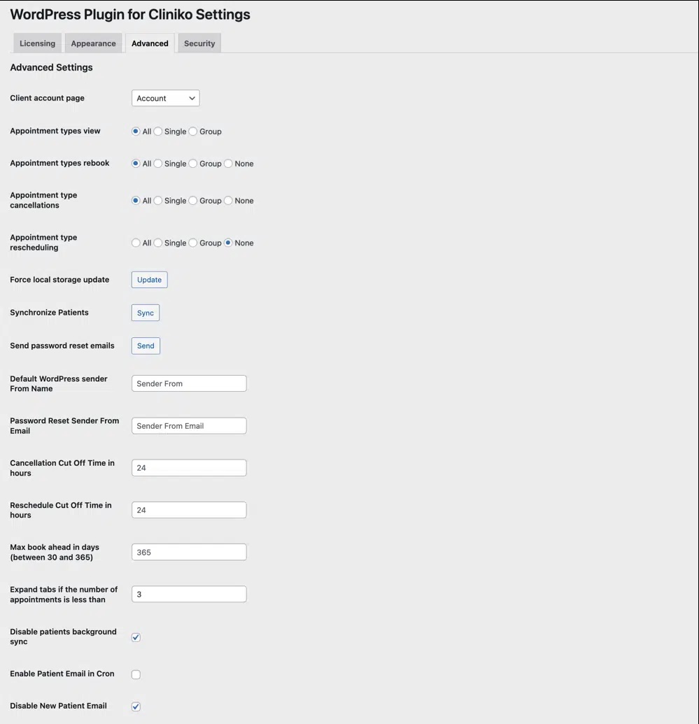Choose Group for Appointment type cancellations
The image size is (699, 724).
tap(193, 200)
